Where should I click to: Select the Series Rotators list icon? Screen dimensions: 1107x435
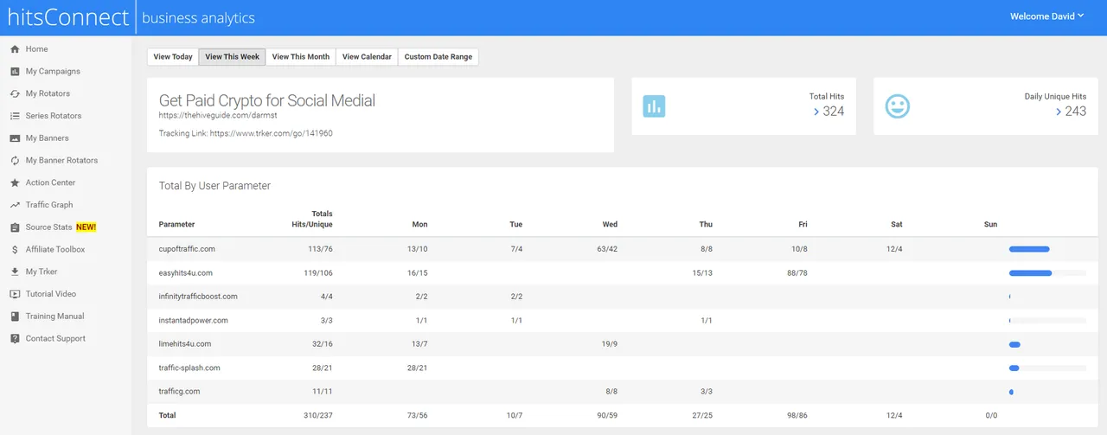pos(15,116)
